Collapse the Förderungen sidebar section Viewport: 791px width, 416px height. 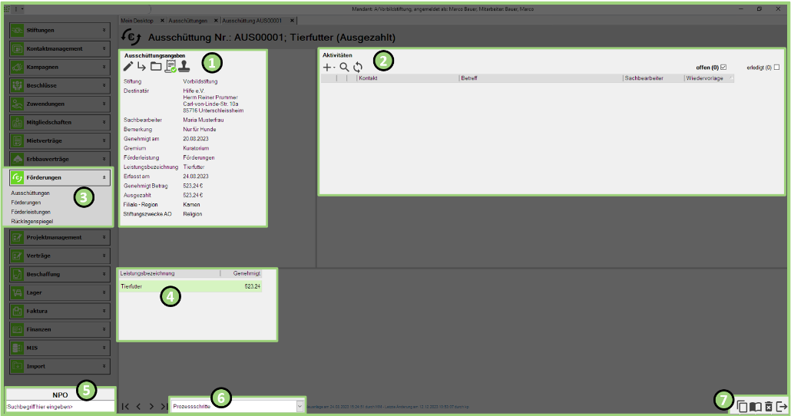pos(61,177)
